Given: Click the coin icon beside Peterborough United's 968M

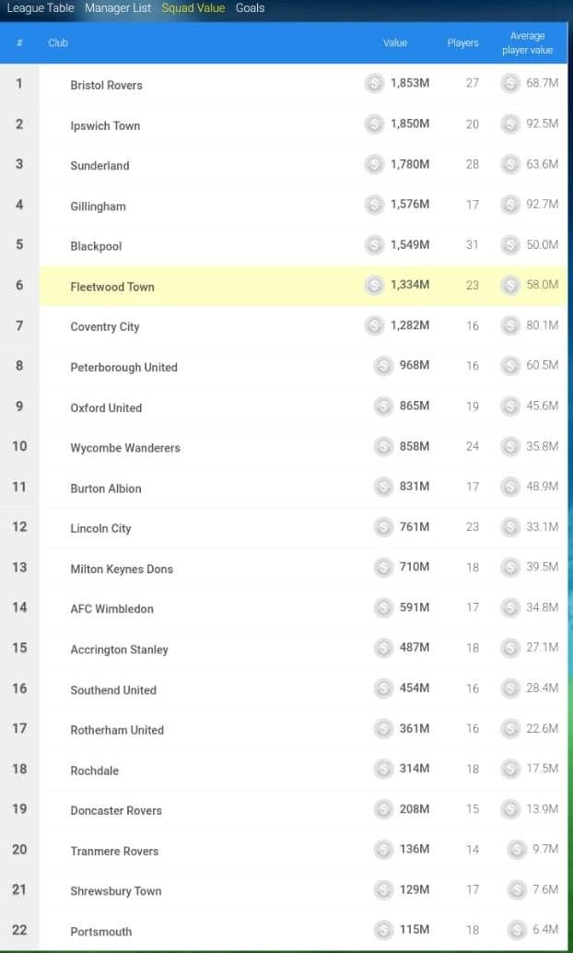Looking at the screenshot, I should pos(383,365).
